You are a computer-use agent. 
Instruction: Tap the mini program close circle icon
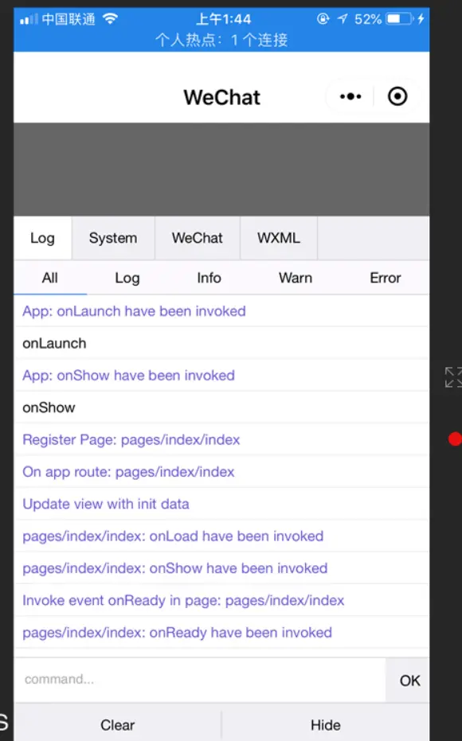coord(397,96)
